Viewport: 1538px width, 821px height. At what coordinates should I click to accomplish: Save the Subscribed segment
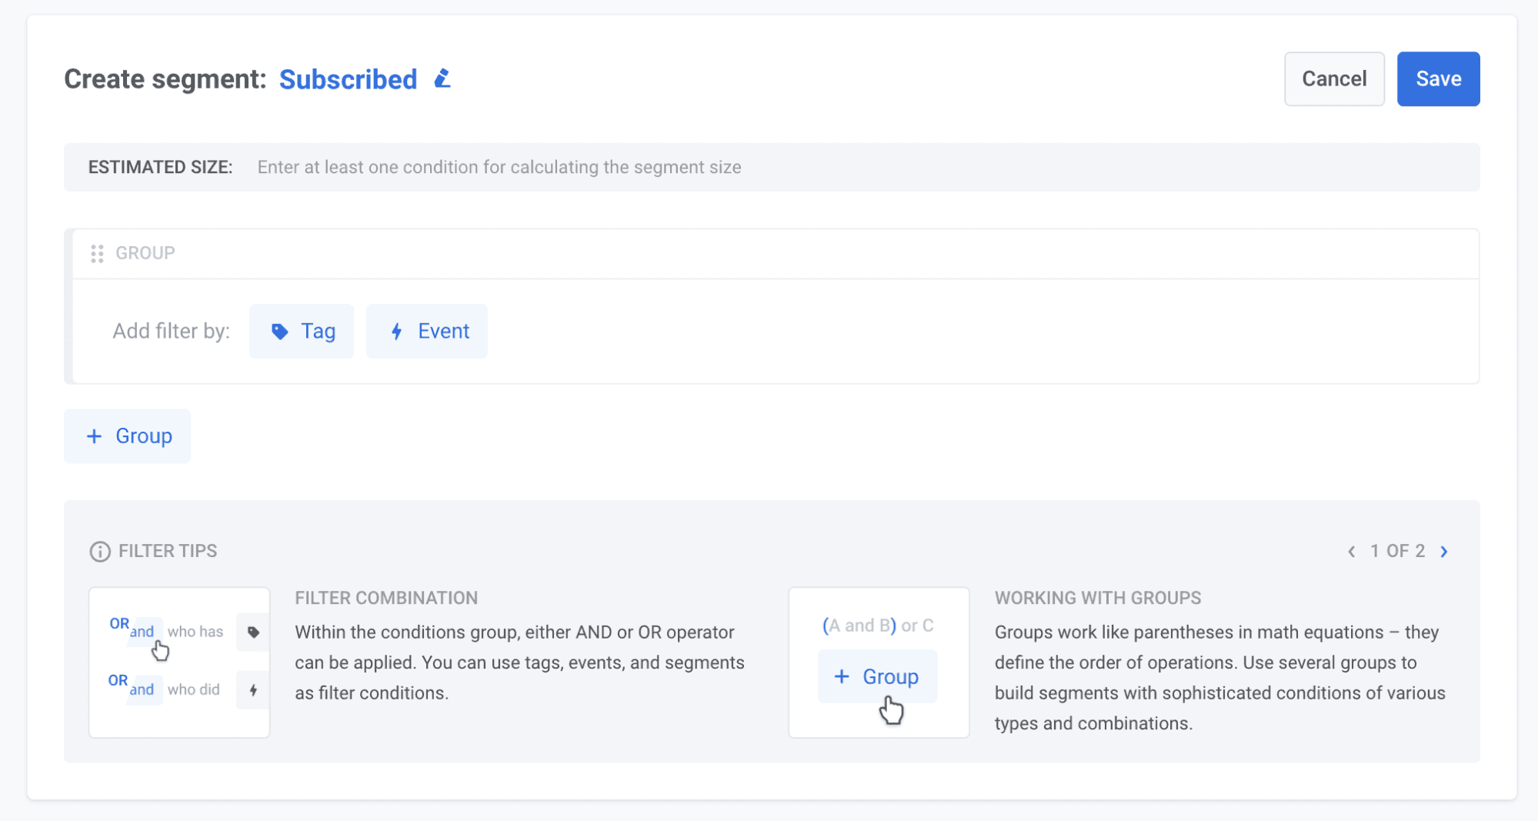click(x=1438, y=78)
